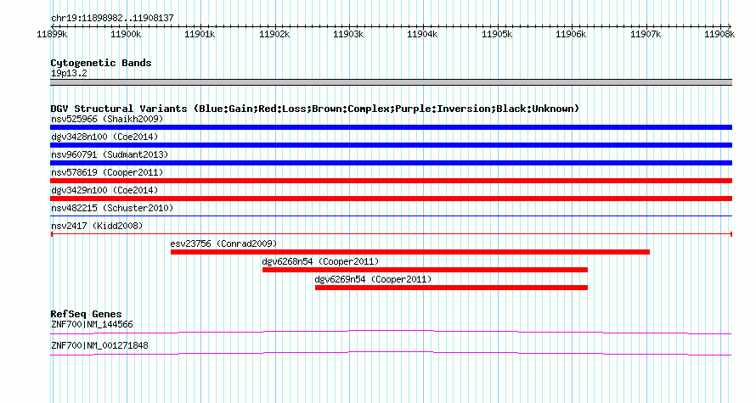
Task: Click the nsv2417 (Kidd2008) thin red line
Action: coord(391,234)
